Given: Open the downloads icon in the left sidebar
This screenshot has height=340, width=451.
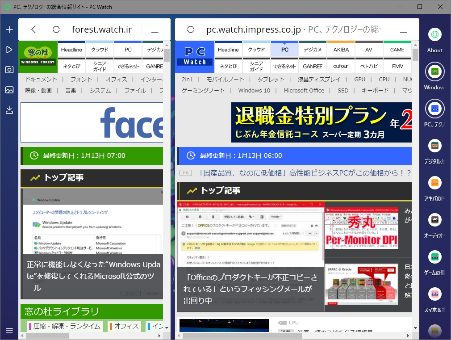Looking at the screenshot, I should pos(9,109).
